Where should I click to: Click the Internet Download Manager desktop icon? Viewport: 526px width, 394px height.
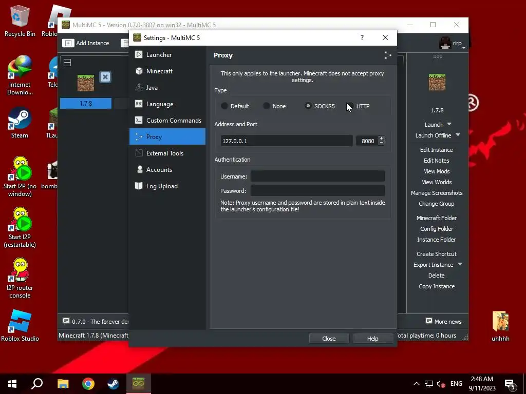20,75
